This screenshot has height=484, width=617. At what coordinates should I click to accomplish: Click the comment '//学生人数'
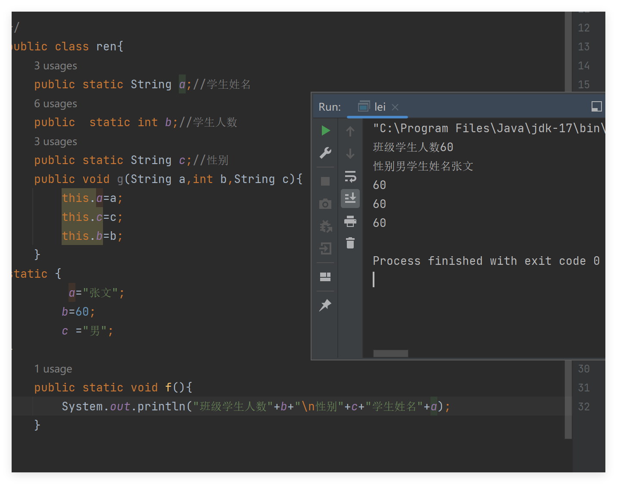(x=208, y=122)
